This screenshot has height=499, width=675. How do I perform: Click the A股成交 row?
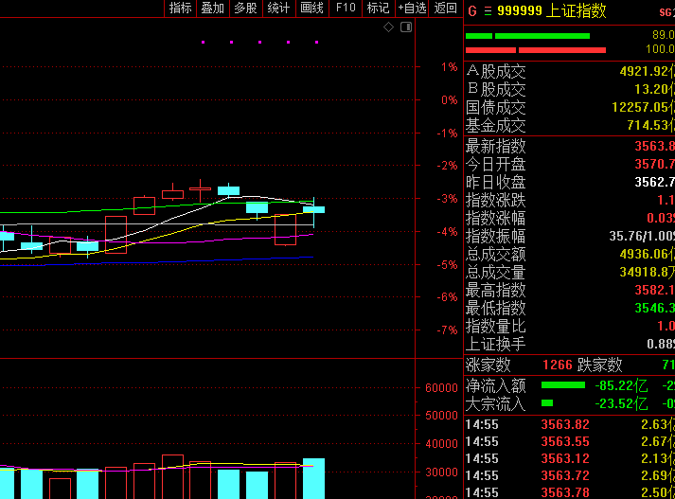(x=570, y=71)
